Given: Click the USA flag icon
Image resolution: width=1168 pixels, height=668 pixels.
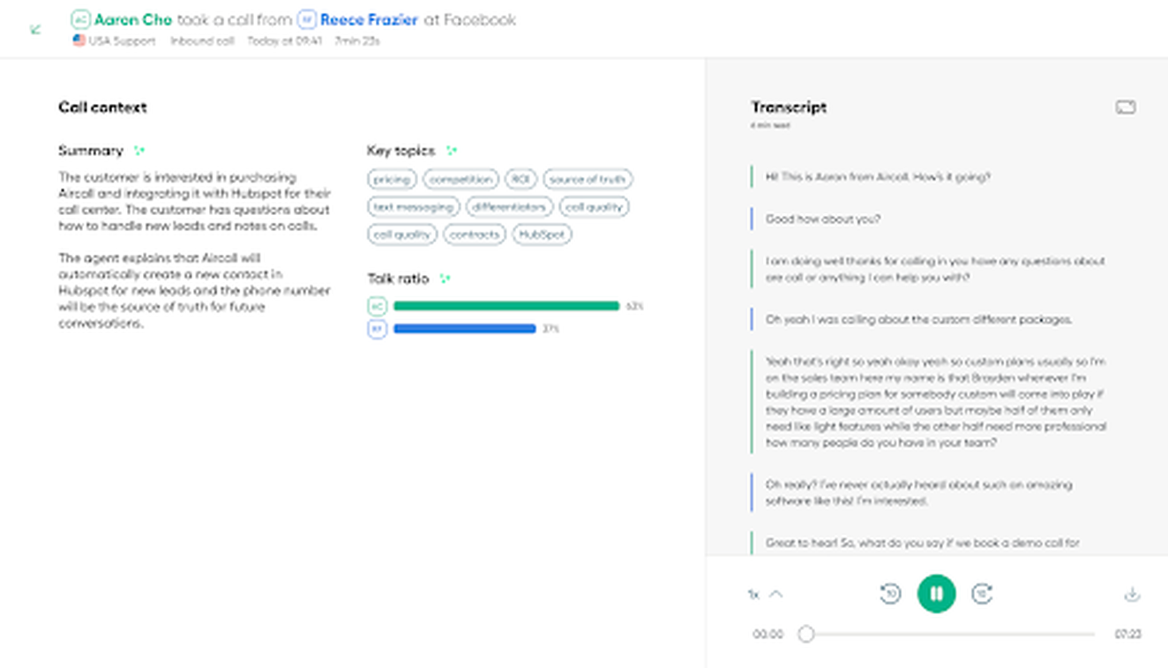Looking at the screenshot, I should [79, 41].
